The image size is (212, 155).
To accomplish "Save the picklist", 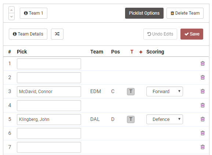I will pyautogui.click(x=192, y=34).
